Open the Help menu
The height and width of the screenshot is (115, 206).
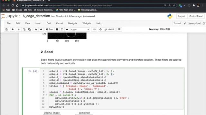99,23
